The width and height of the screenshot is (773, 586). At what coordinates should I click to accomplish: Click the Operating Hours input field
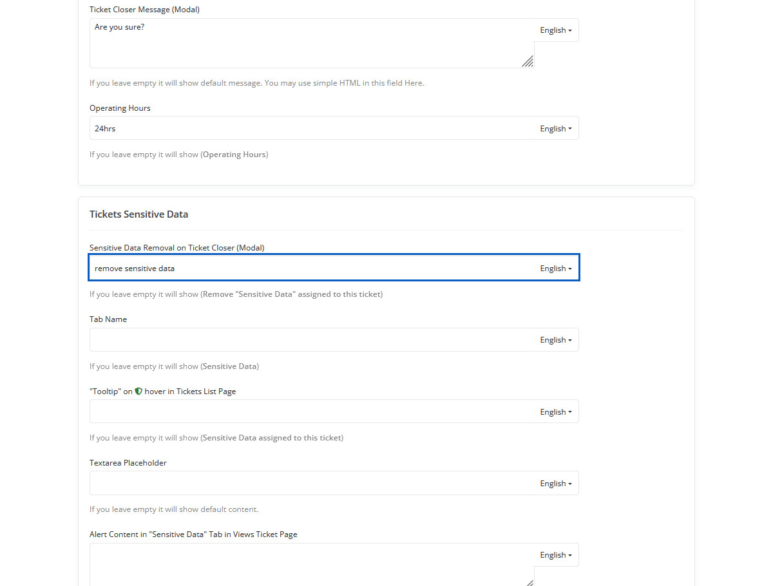[x=312, y=128]
